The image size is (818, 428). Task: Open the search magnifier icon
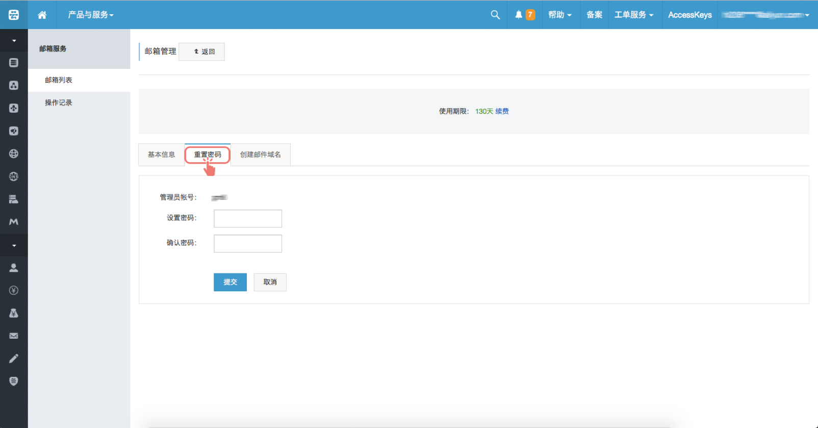tap(495, 15)
